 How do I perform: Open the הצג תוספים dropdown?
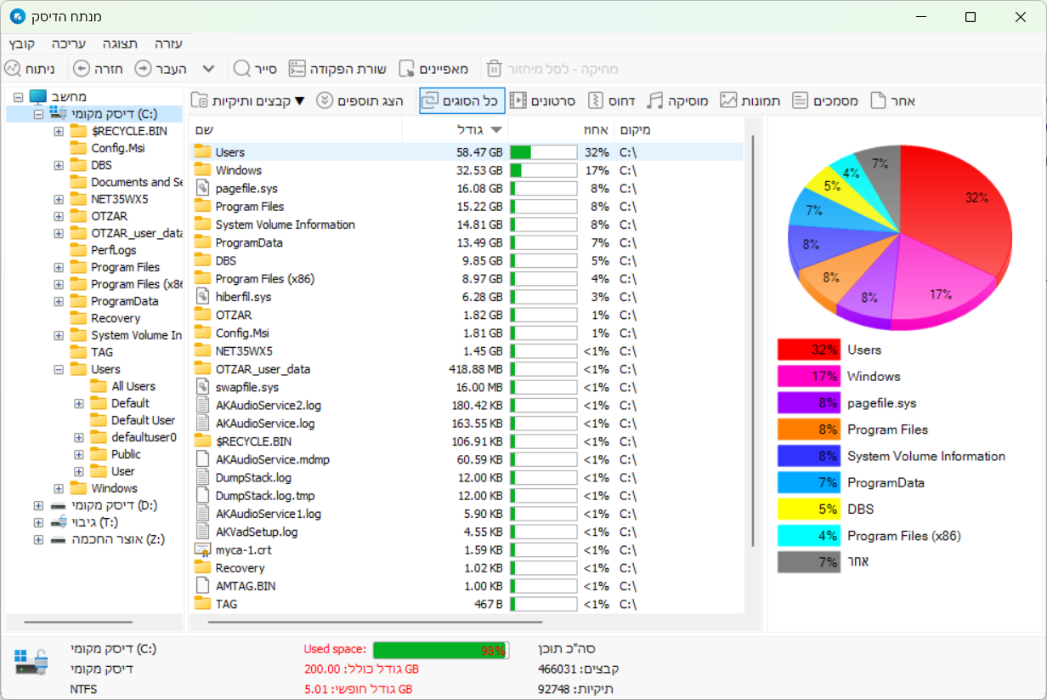coord(360,101)
